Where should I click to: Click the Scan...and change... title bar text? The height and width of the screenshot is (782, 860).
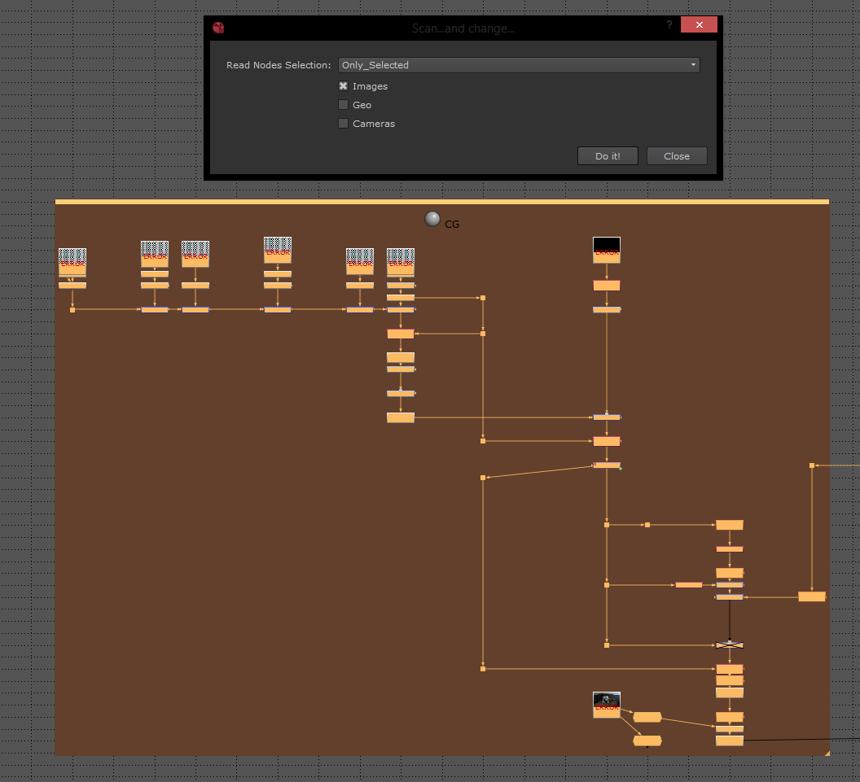tap(463, 28)
